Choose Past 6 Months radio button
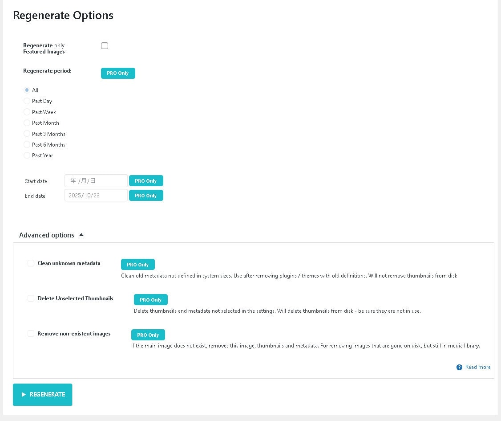 coord(27,145)
